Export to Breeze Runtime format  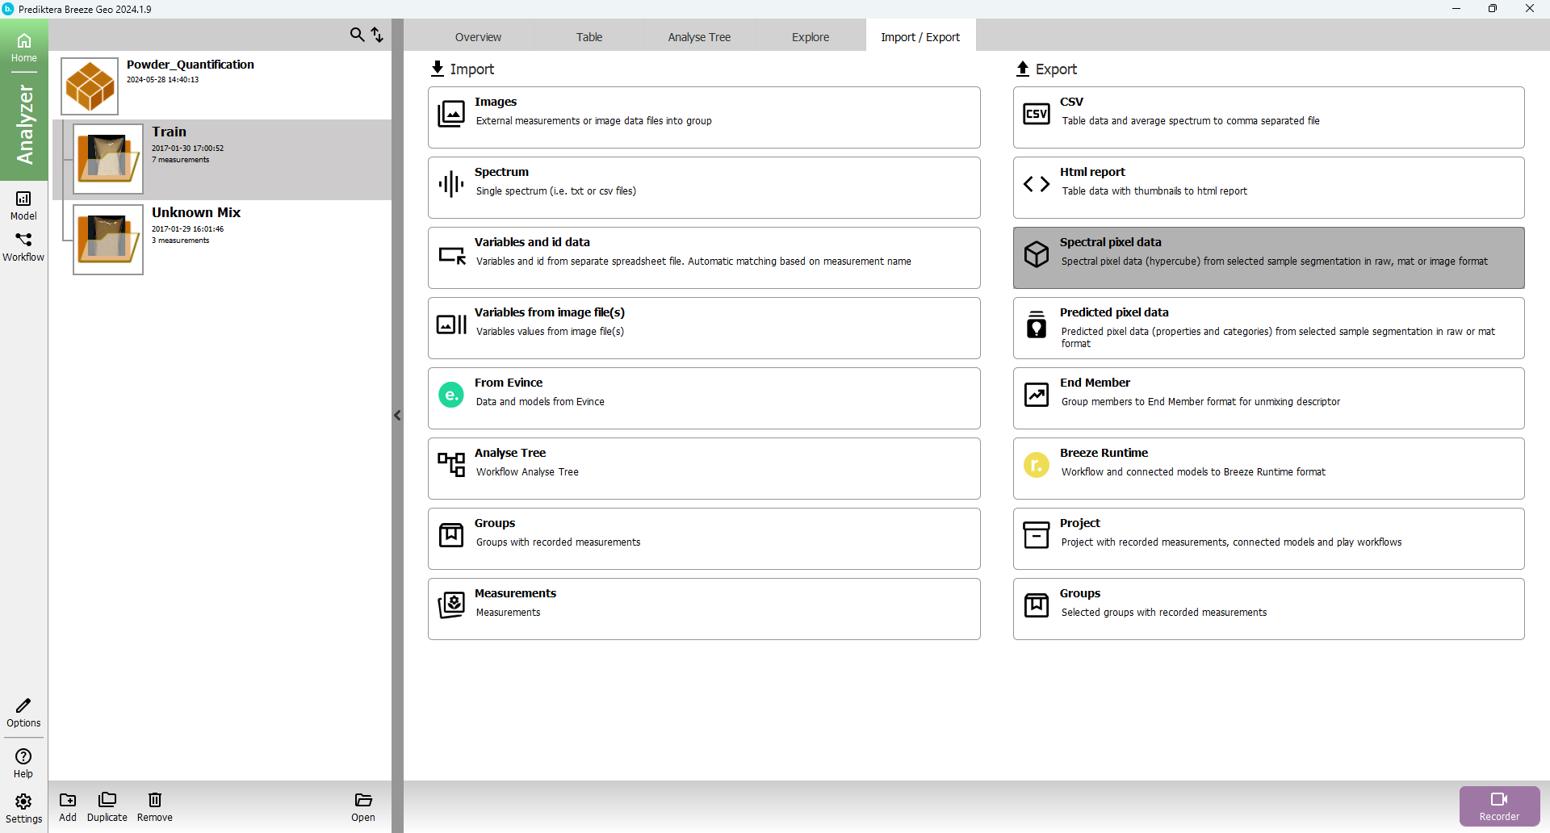point(1268,468)
